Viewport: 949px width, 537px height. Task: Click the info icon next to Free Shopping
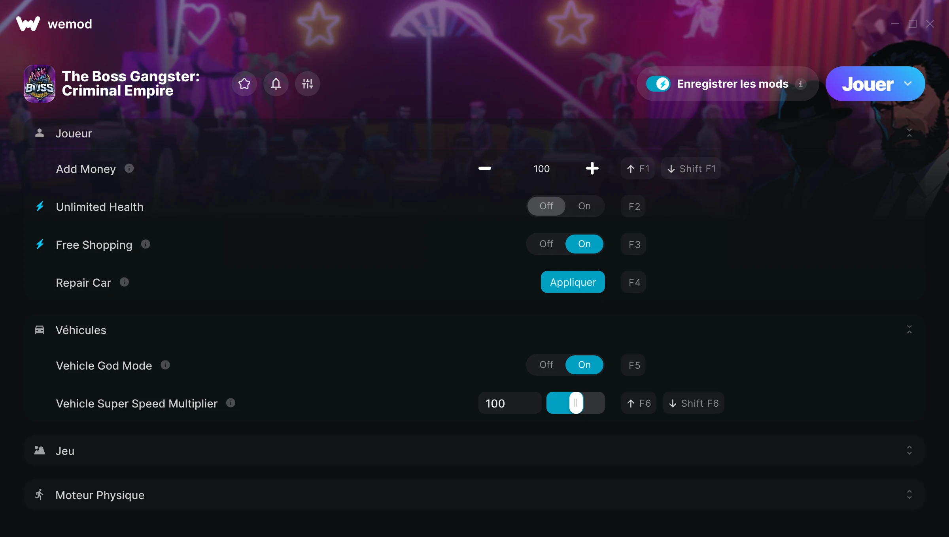(146, 244)
